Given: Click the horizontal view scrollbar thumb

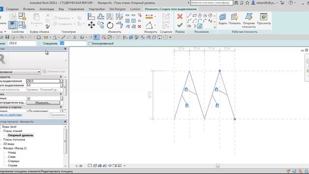Looking at the screenshot, I should pyautogui.click(x=218, y=166).
